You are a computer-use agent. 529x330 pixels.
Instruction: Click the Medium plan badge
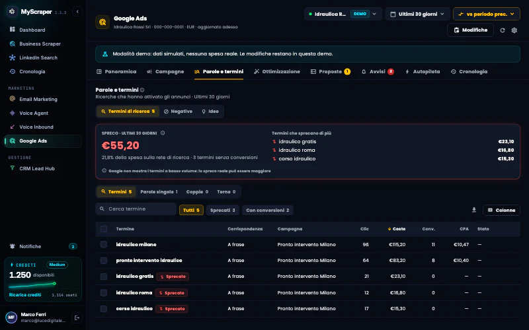click(57, 265)
